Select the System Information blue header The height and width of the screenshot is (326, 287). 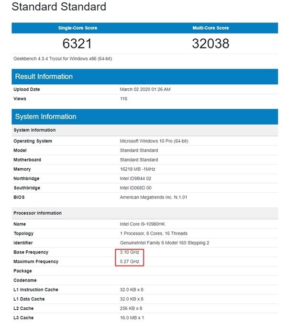point(45,116)
